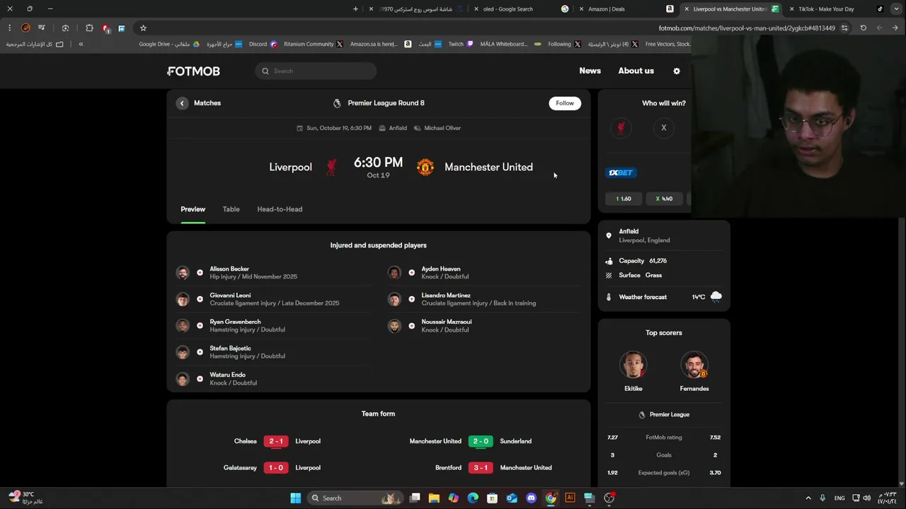This screenshot has height=509, width=906.
Task: Click the browser address bar URL
Action: [747, 28]
